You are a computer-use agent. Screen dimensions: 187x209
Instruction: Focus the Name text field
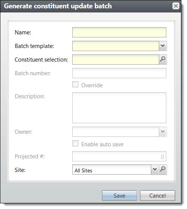pyautogui.click(x=119, y=33)
